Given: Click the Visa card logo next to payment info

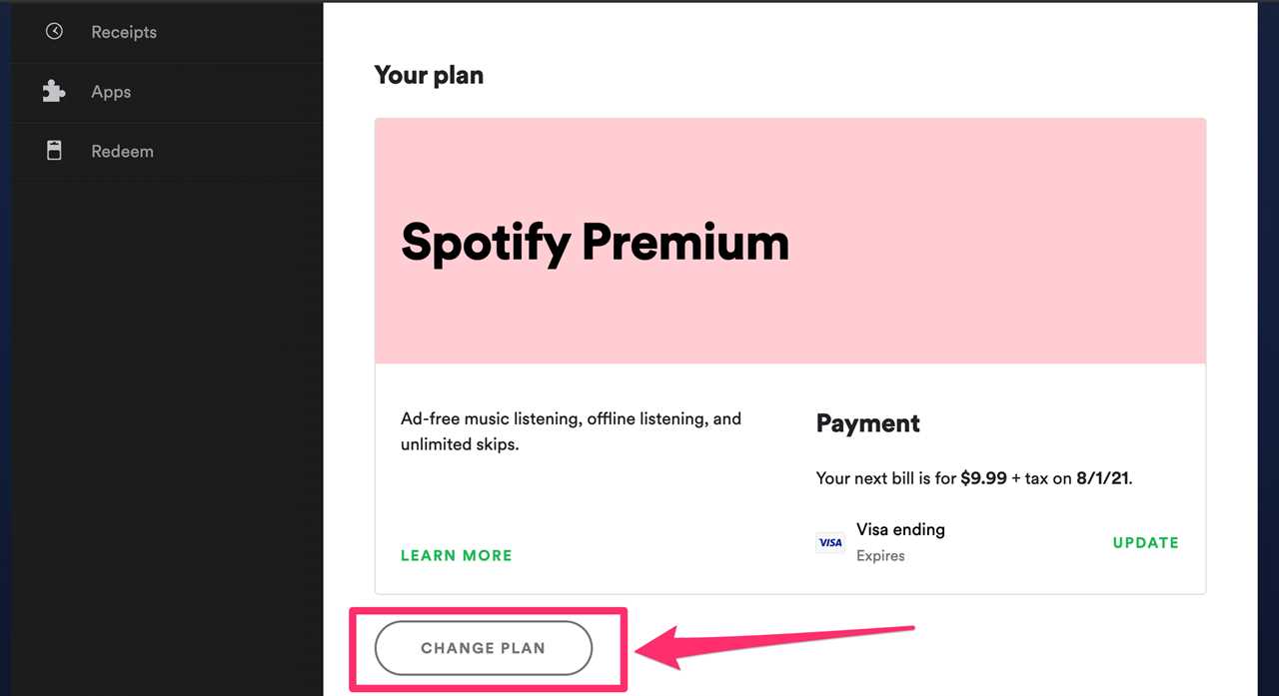Looking at the screenshot, I should pyautogui.click(x=830, y=542).
